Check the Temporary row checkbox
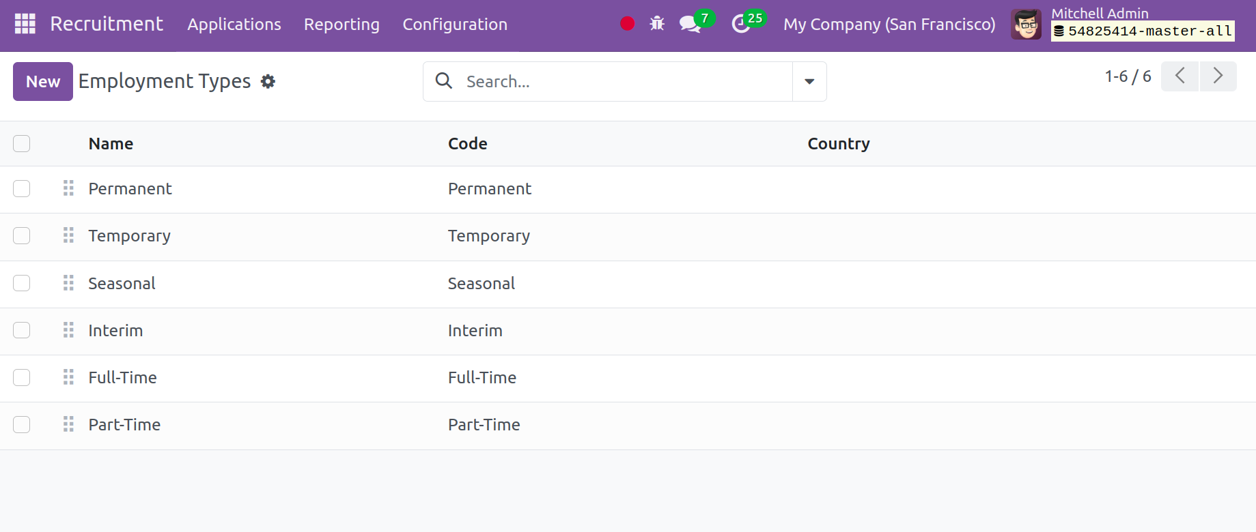 pyautogui.click(x=22, y=236)
